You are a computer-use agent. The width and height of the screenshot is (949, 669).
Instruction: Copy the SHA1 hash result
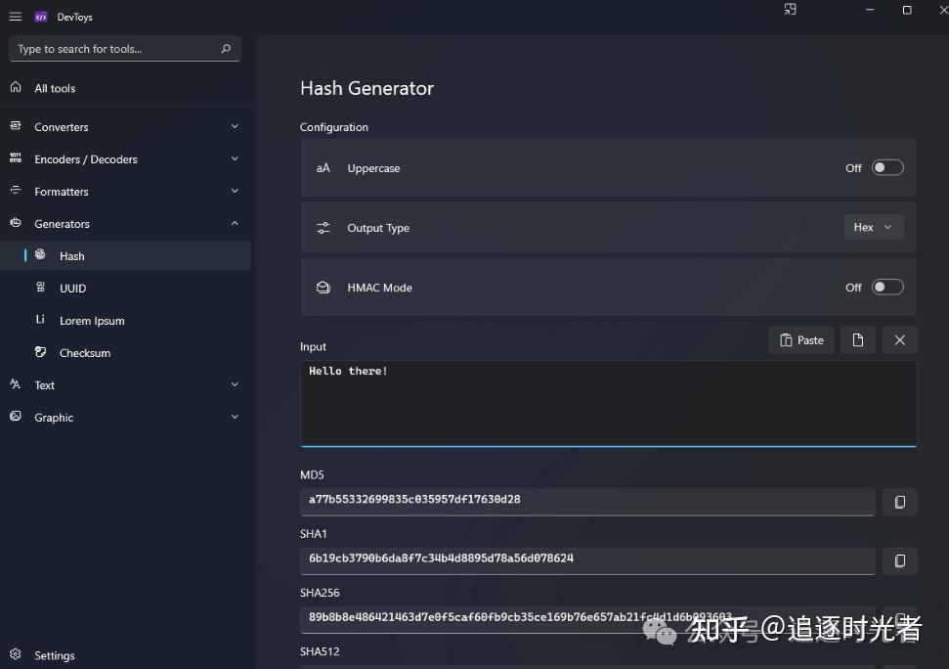(899, 560)
